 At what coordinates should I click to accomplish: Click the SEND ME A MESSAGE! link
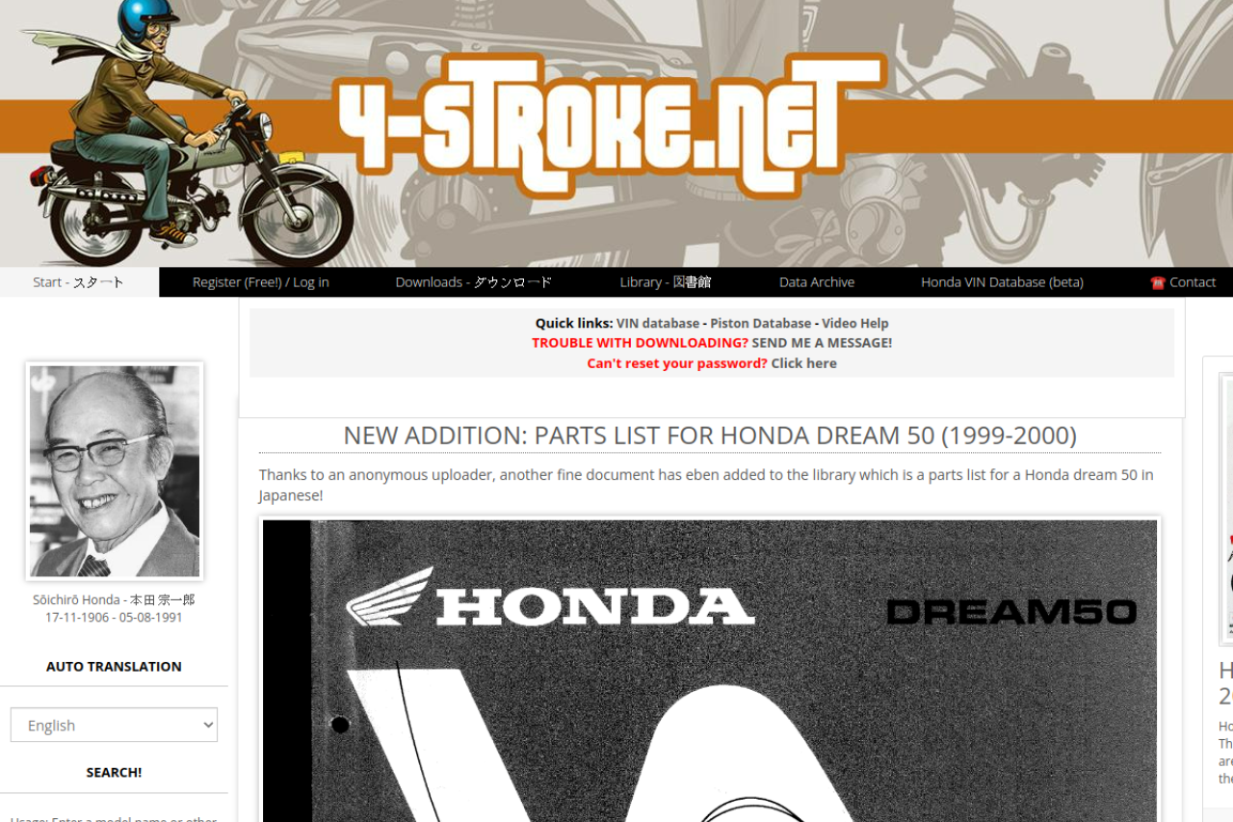(x=822, y=343)
